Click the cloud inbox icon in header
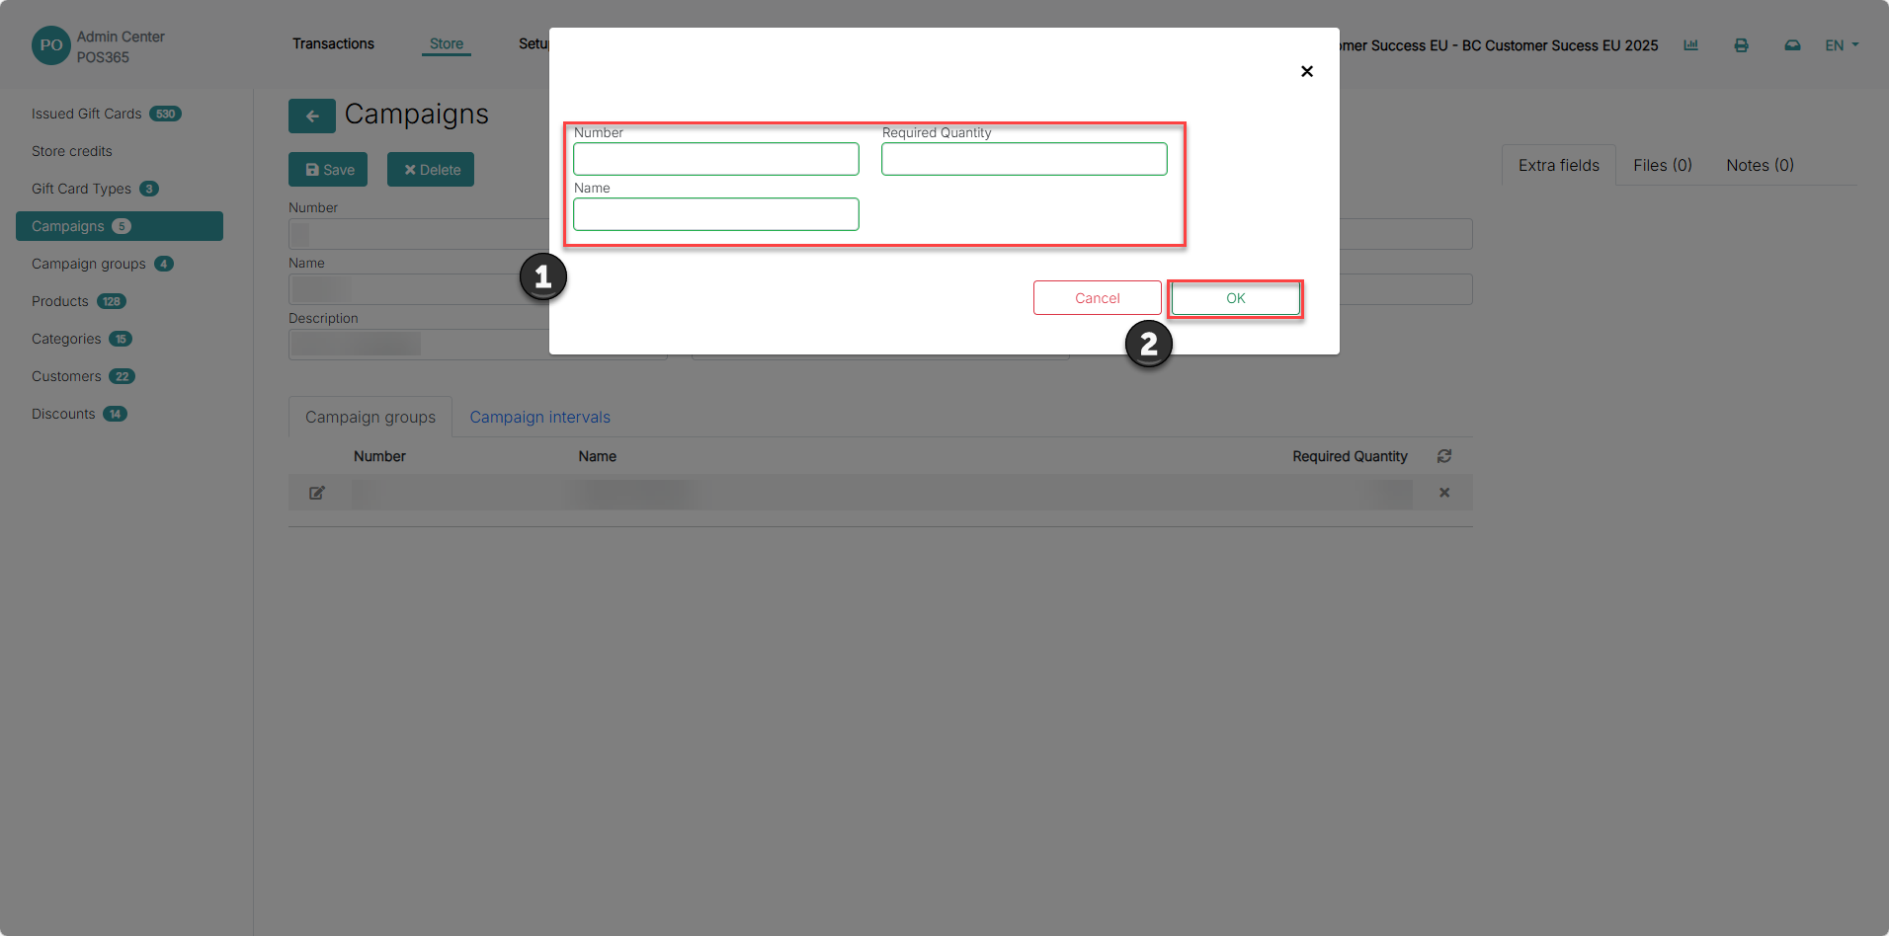Viewport: 1889px width, 936px height. tap(1792, 45)
